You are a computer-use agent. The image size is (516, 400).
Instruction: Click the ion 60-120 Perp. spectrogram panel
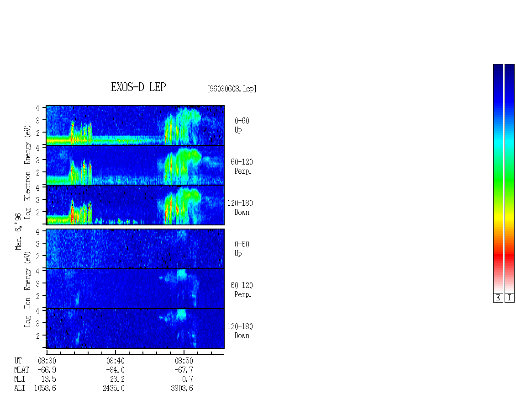click(135, 288)
